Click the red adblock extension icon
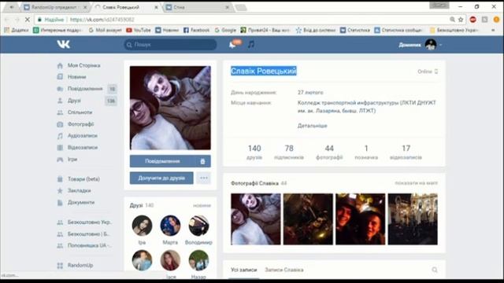Screen dimensions: 504x283 tap(472, 20)
